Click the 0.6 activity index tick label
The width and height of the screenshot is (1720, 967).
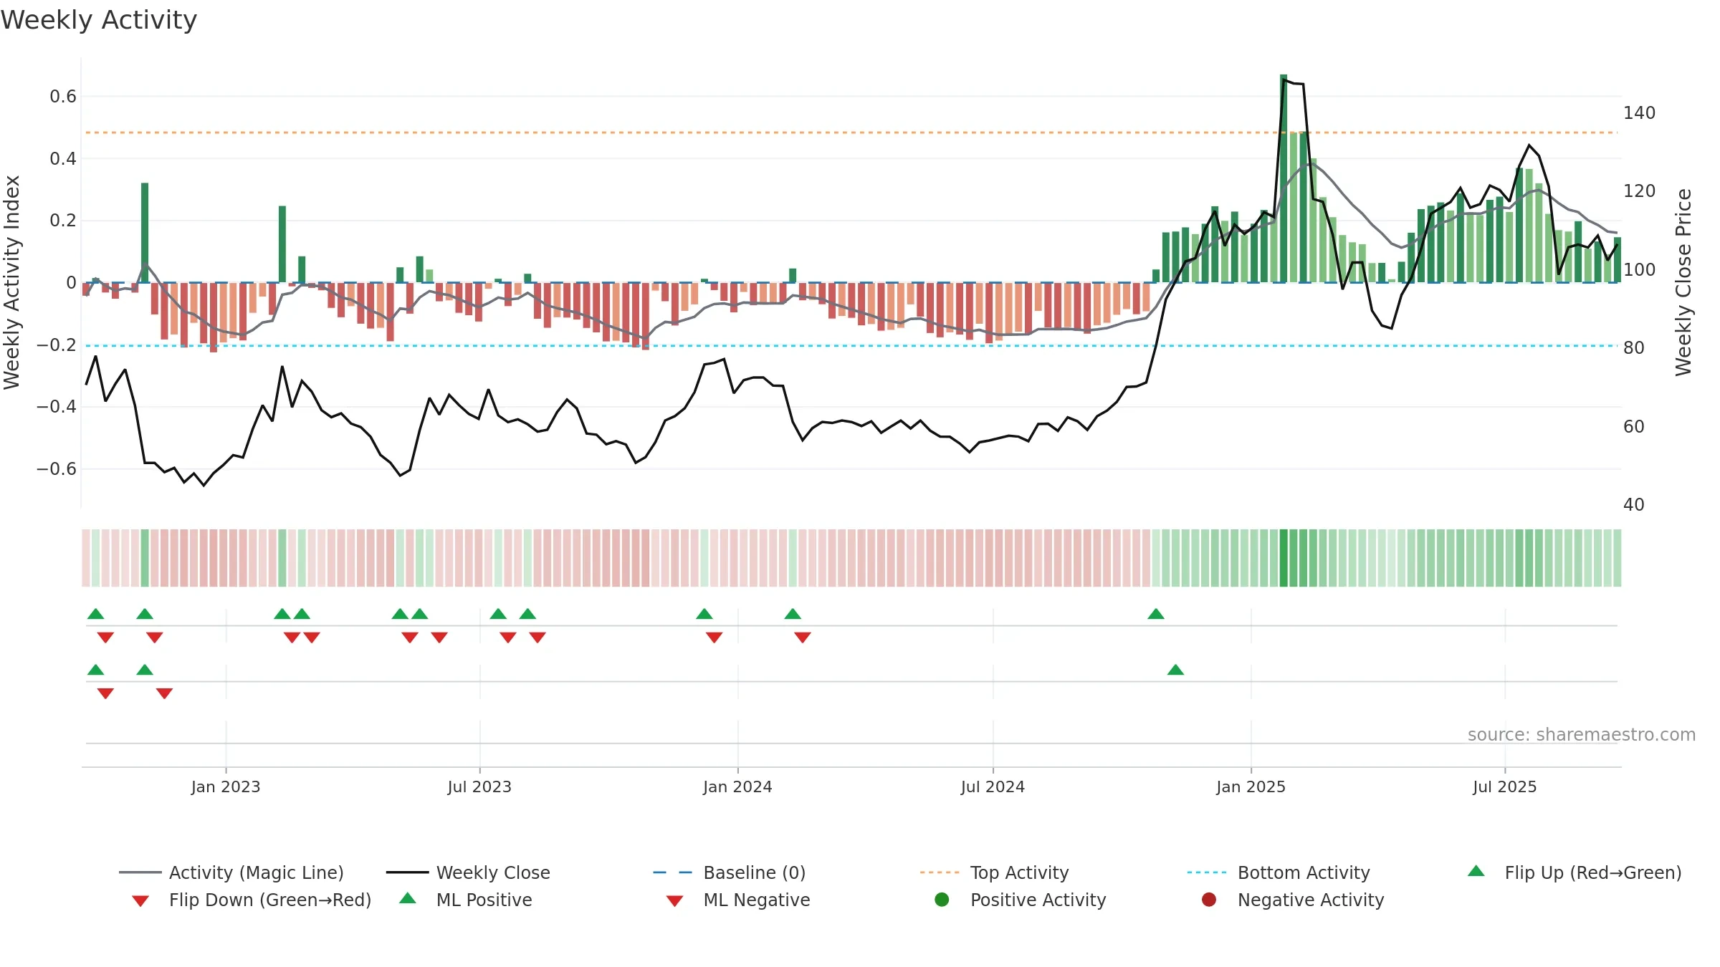point(63,97)
